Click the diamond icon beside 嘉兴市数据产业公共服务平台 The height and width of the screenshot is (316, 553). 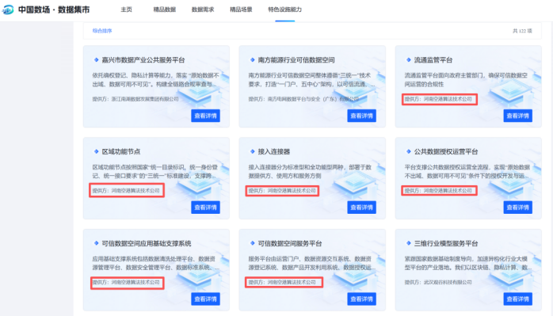point(96,60)
